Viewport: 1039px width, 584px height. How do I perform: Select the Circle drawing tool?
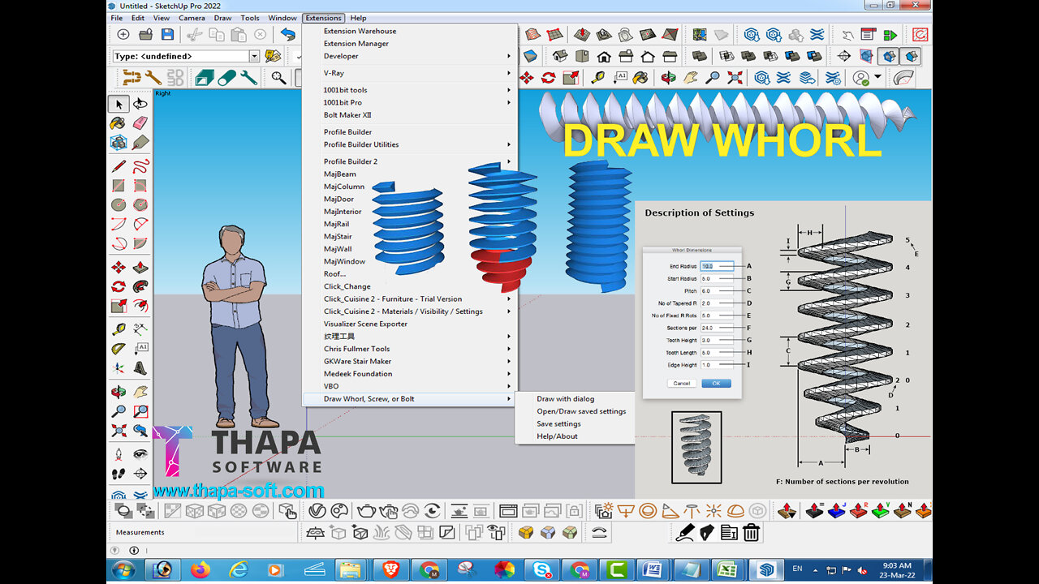(x=119, y=205)
